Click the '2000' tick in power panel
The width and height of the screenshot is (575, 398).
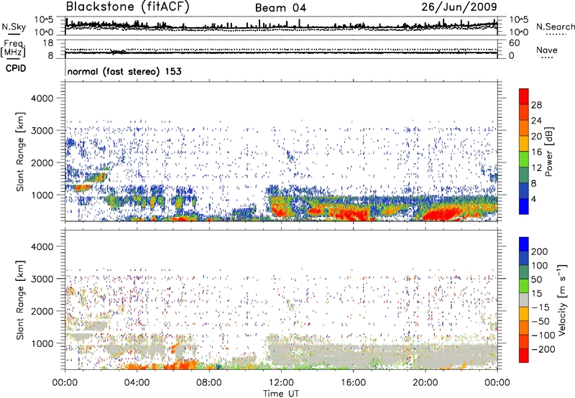point(42,162)
